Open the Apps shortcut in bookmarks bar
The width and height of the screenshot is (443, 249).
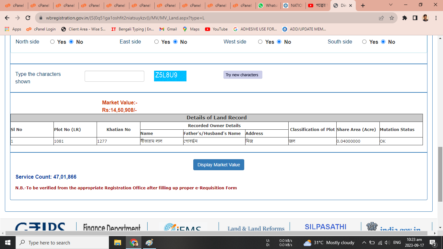click(x=13, y=29)
